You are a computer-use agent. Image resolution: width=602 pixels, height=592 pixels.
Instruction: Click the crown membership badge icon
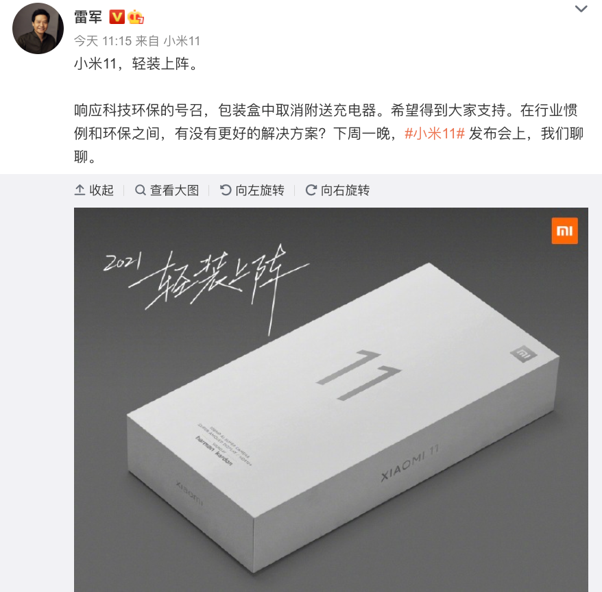136,17
